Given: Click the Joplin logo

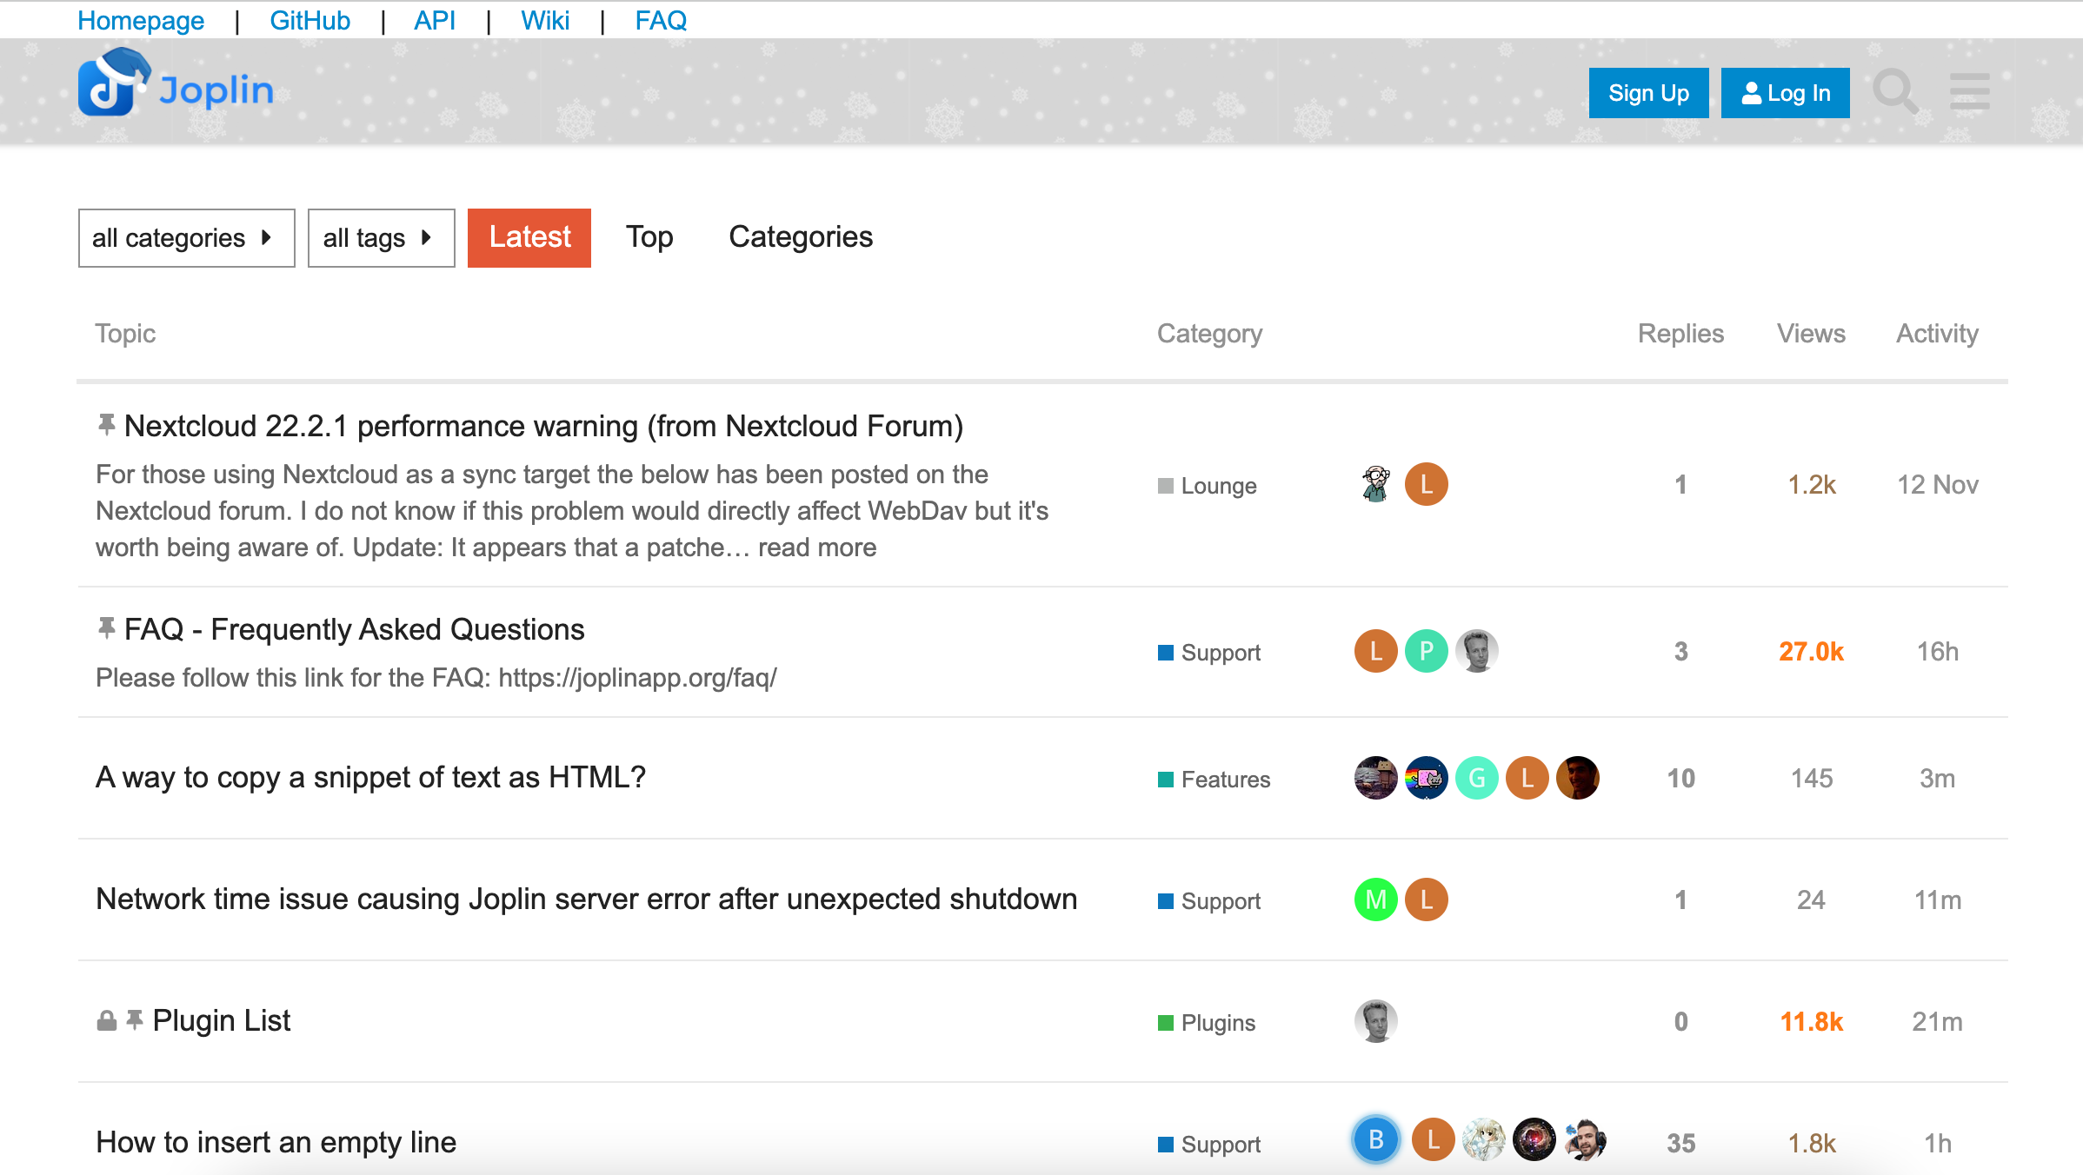Looking at the screenshot, I should (x=176, y=87).
